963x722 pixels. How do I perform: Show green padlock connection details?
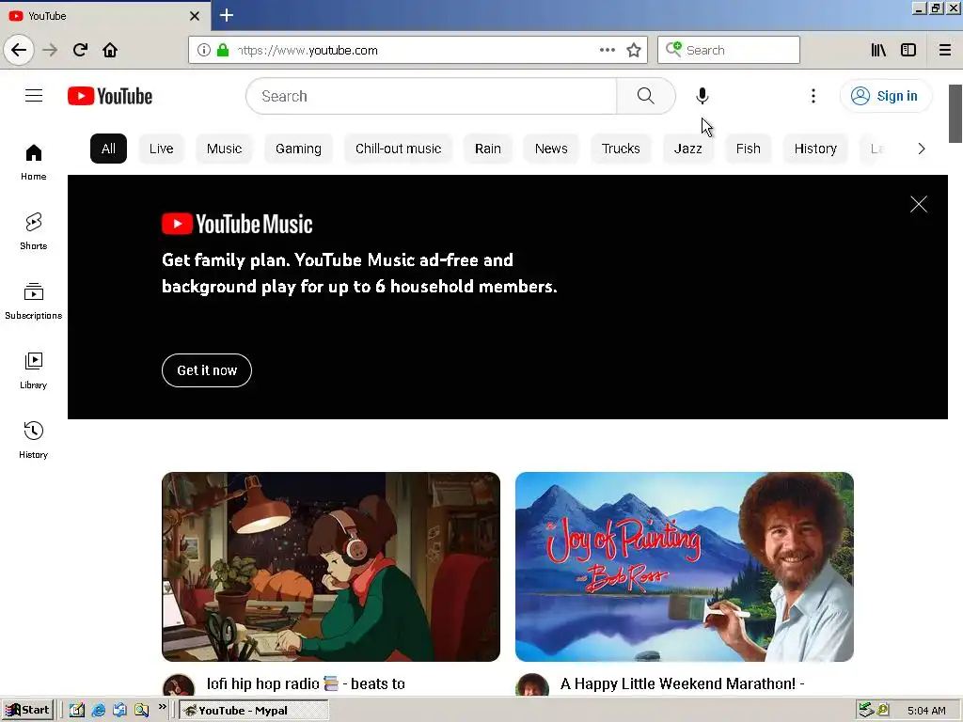[x=223, y=51]
